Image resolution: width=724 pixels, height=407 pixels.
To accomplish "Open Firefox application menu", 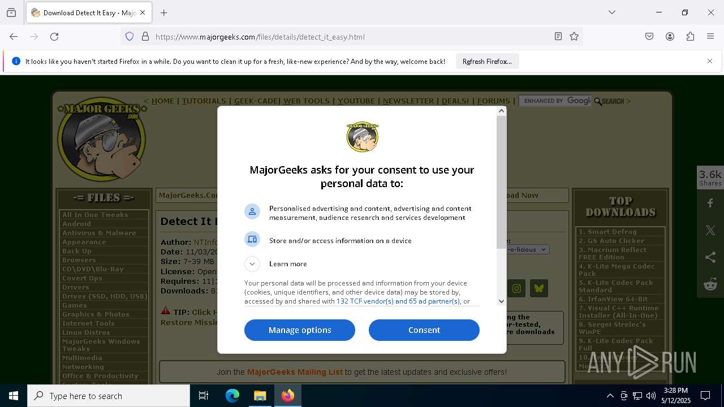I will pyautogui.click(x=710, y=37).
